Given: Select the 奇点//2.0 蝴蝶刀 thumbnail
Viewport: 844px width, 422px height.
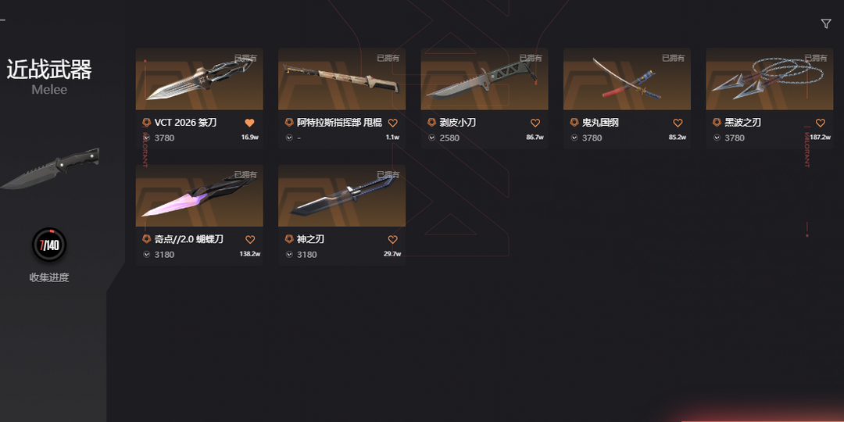Looking at the screenshot, I should 199,196.
